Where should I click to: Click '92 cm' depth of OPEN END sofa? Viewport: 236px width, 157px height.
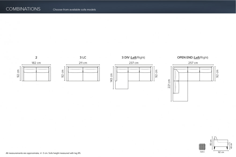pos(217,74)
